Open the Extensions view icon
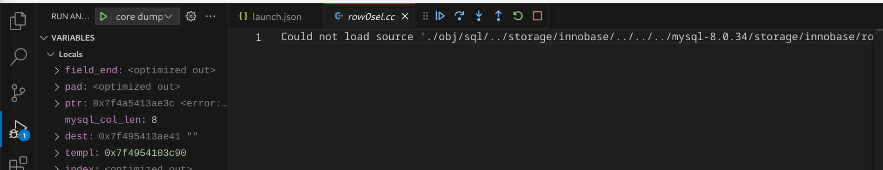This screenshot has height=170, width=883. pos(18,163)
